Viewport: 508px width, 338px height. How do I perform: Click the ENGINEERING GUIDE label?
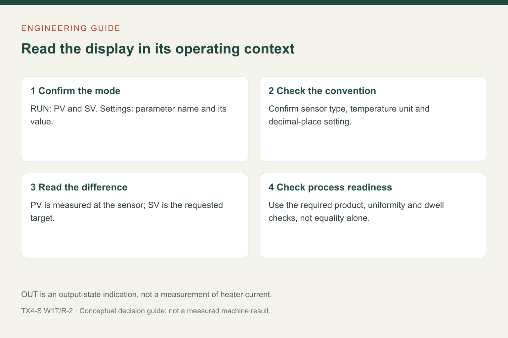pyautogui.click(x=71, y=28)
